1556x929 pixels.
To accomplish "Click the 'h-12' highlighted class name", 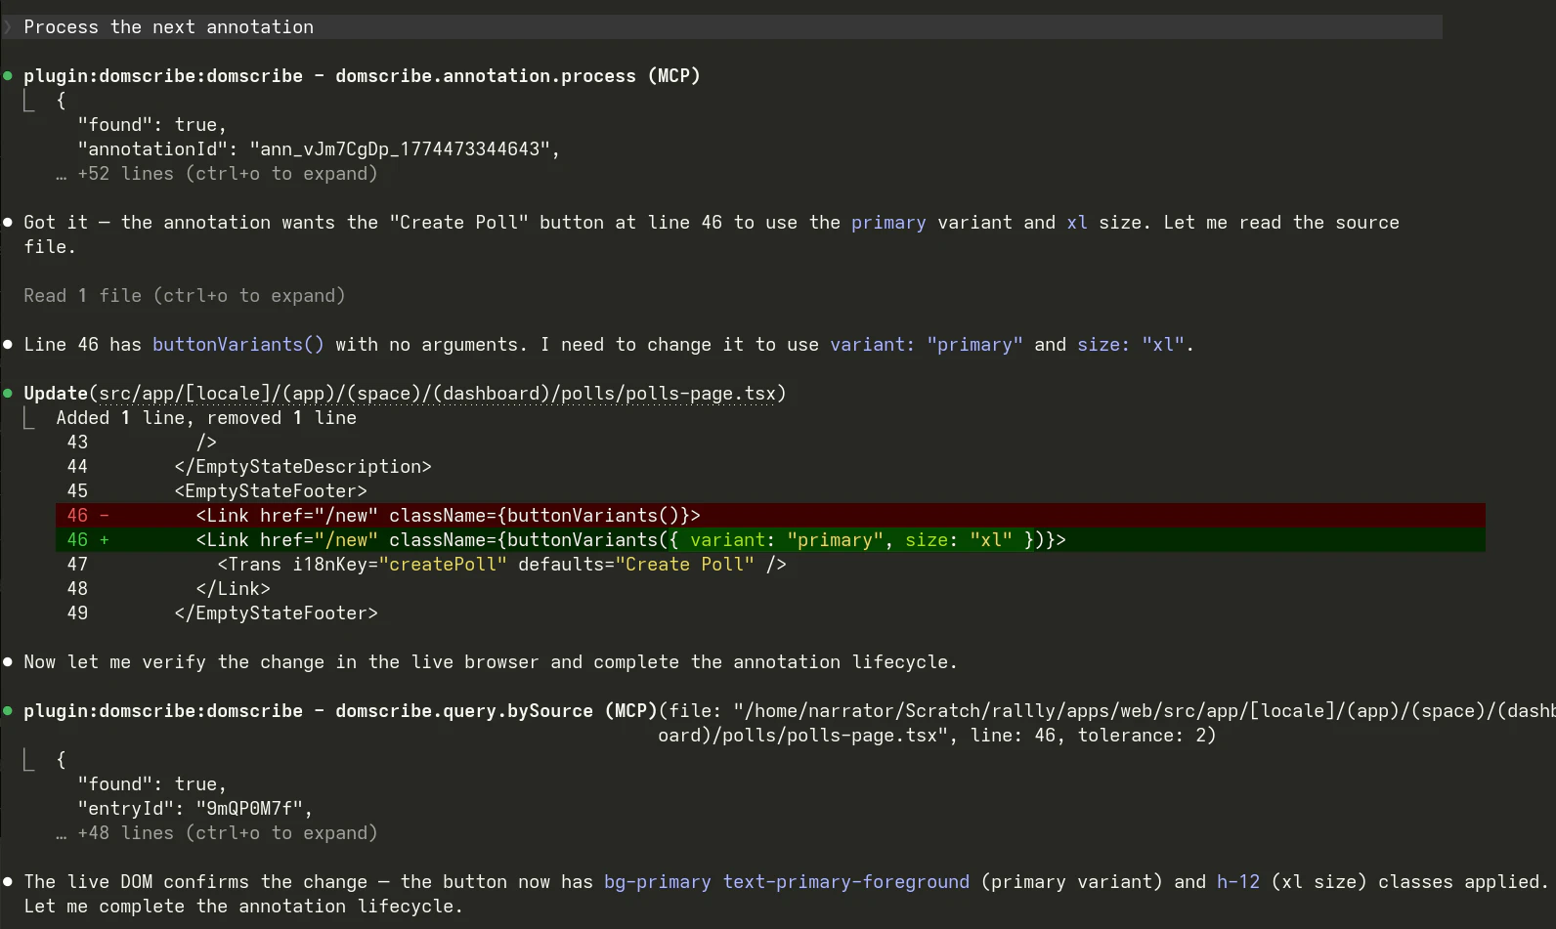I will [1238, 882].
